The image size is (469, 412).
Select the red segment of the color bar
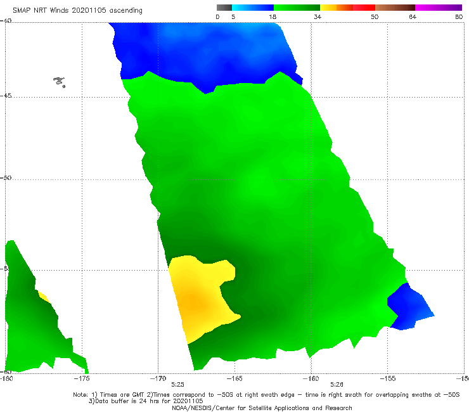click(364, 8)
